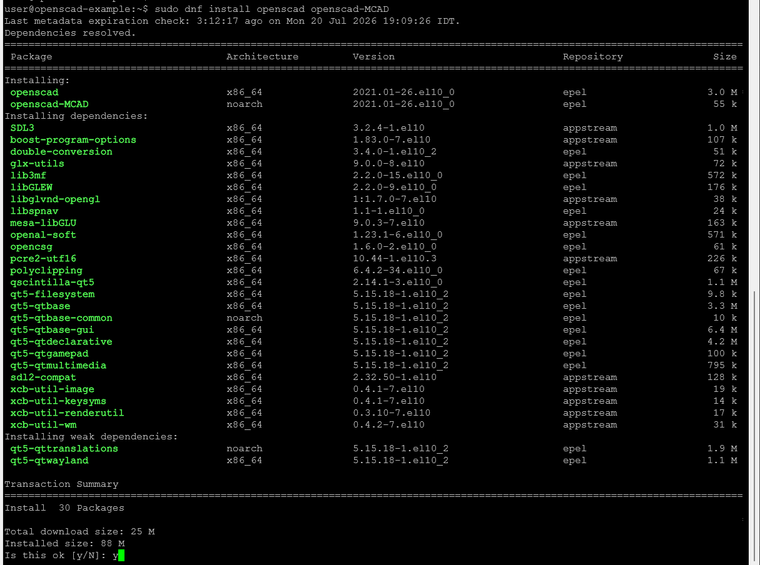The width and height of the screenshot is (760, 565).
Task: Click version 3.2.4-1.el10 of SDL3
Action: (388, 128)
